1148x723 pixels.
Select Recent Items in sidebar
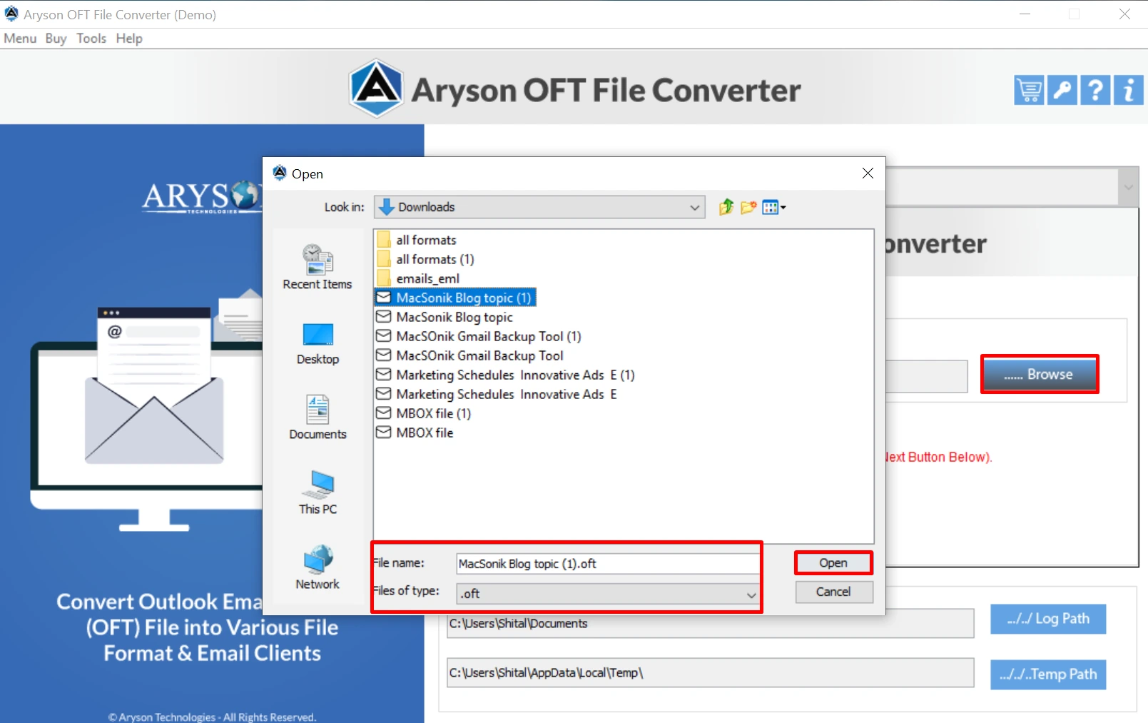click(x=318, y=267)
